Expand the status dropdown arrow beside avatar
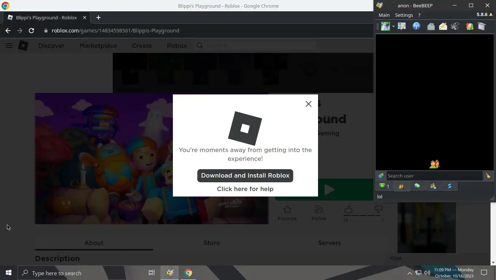This screenshot has width=496, height=280. click(x=393, y=27)
